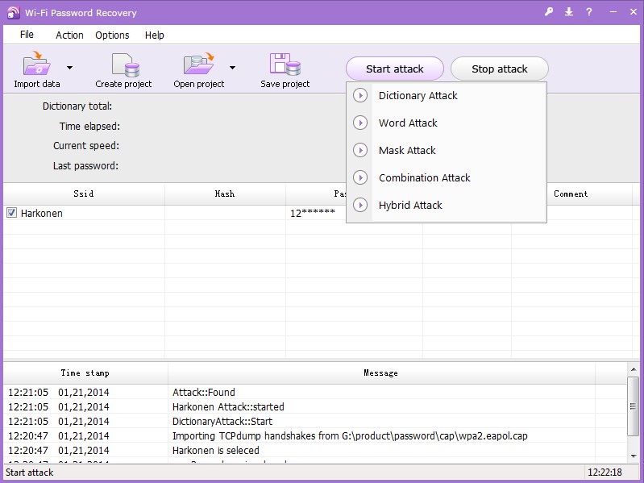Viewport: 644px width, 483px height.
Task: Click the Save project floppy icon
Action: (285, 65)
